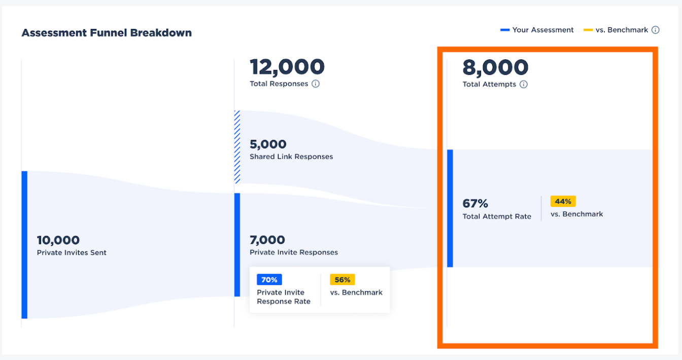The height and width of the screenshot is (360, 682).
Task: Click the 12,000 total responses value
Action: 287,67
